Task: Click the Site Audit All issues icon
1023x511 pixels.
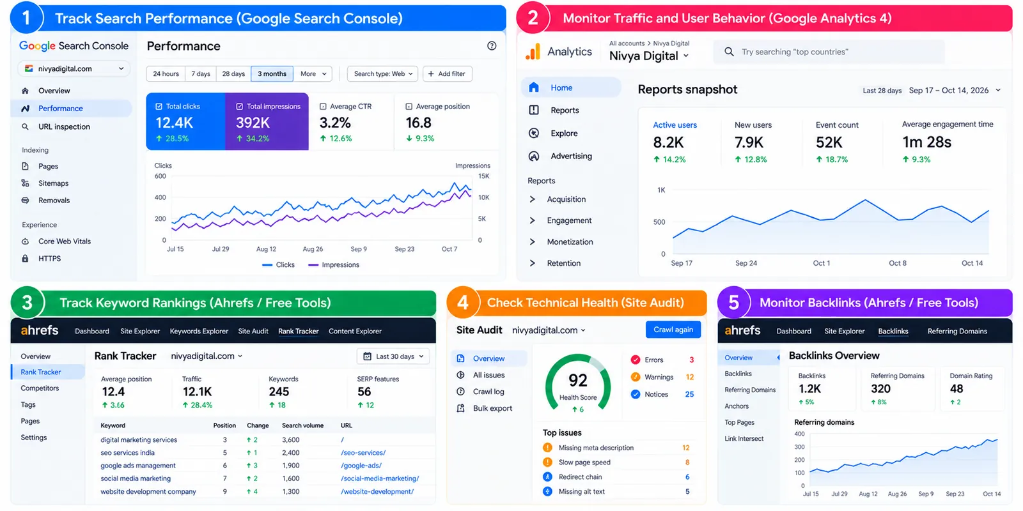Action: (460, 375)
